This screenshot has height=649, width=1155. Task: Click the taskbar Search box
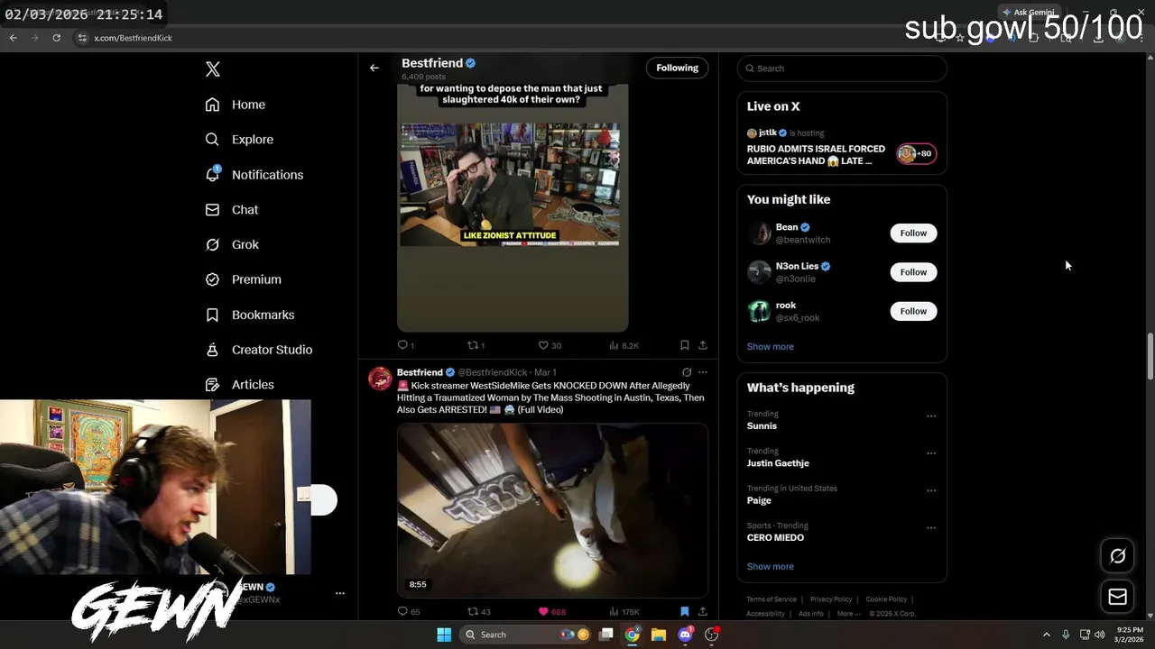click(525, 635)
